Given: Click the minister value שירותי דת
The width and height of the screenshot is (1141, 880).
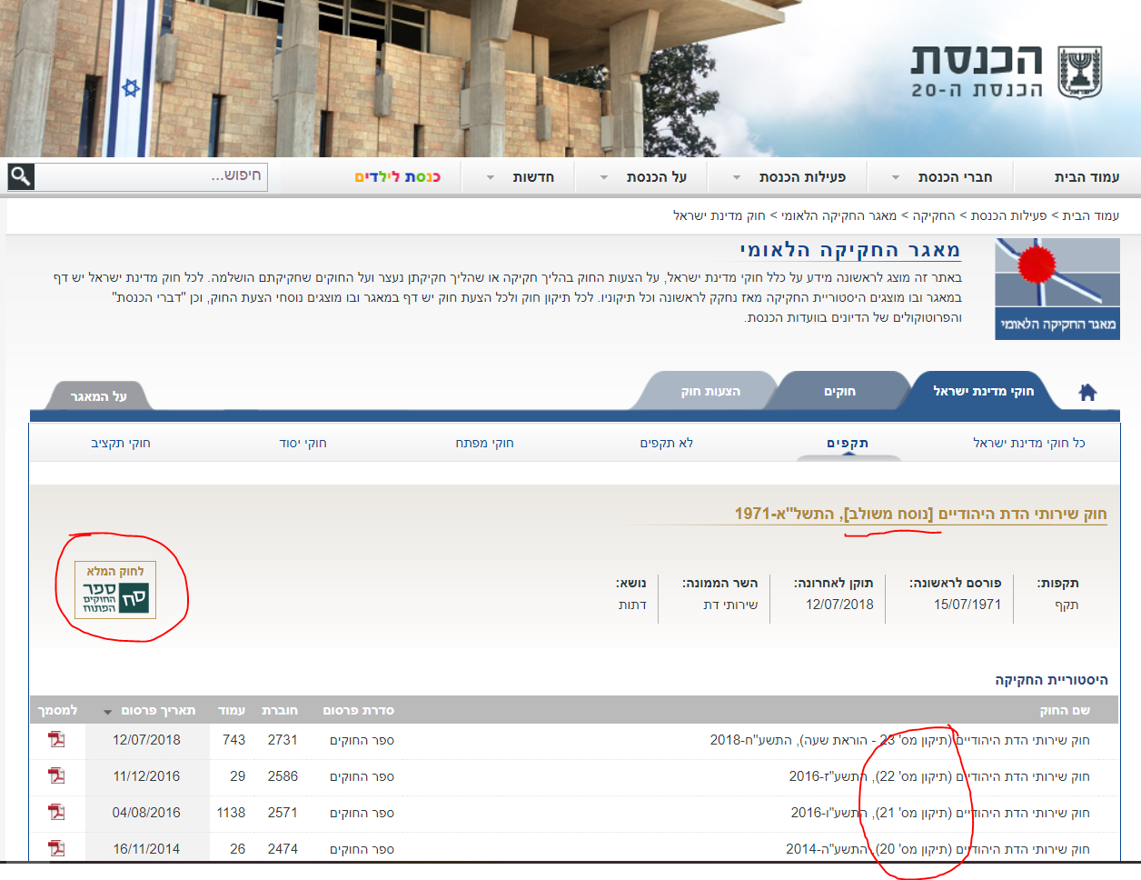Looking at the screenshot, I should [x=730, y=605].
